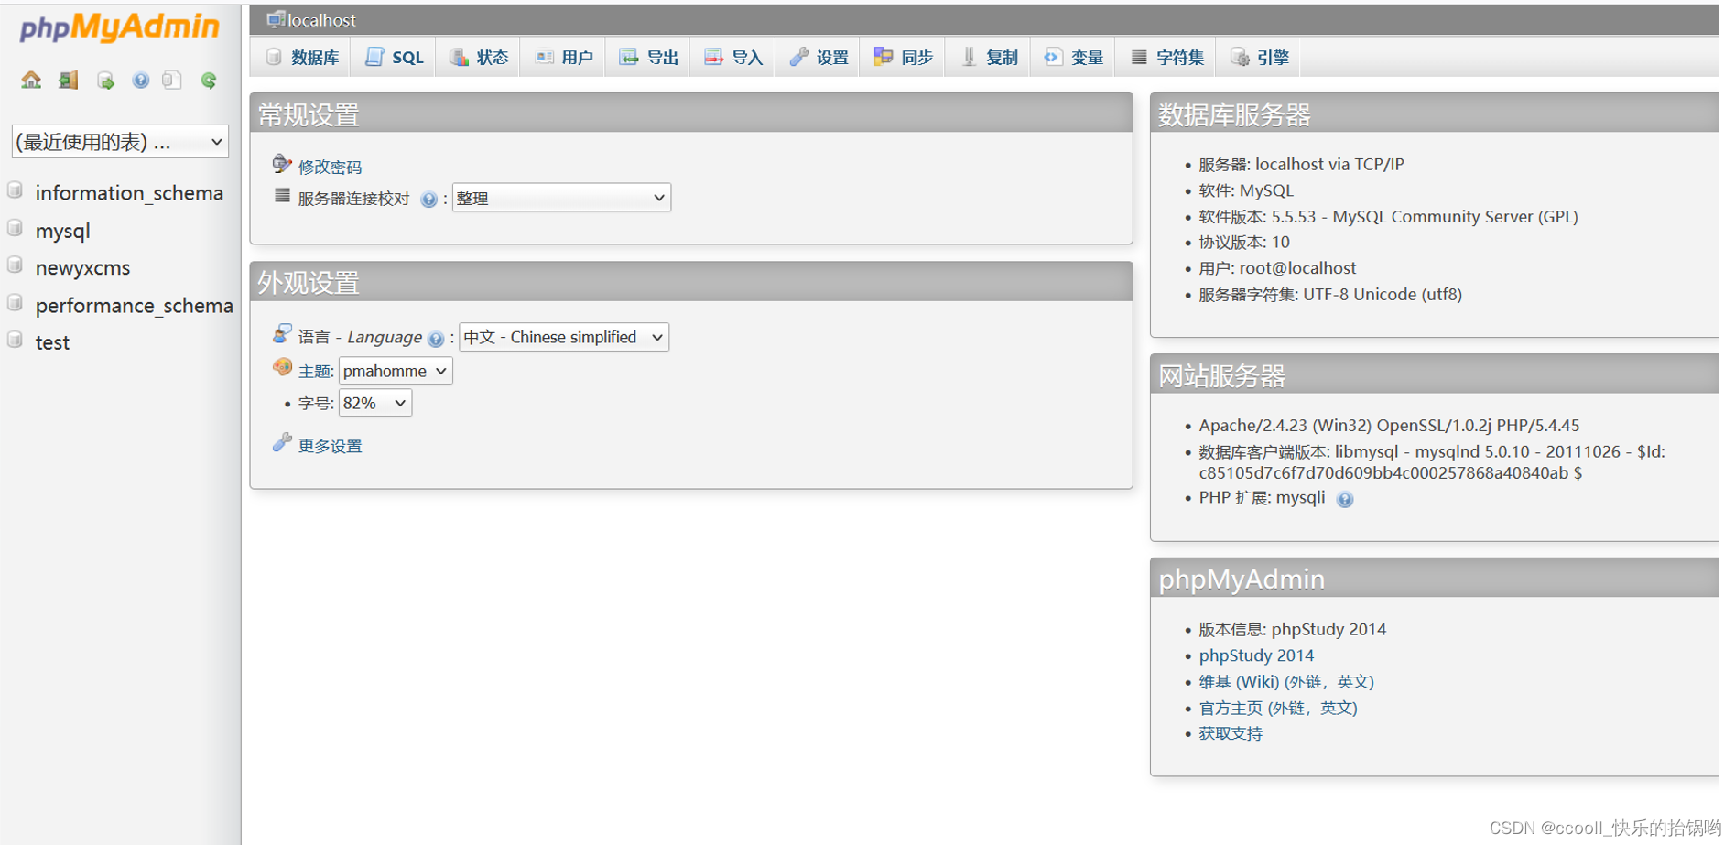The image size is (1735, 845).
Task: Open the 字号 82% dropdown
Action: click(375, 403)
